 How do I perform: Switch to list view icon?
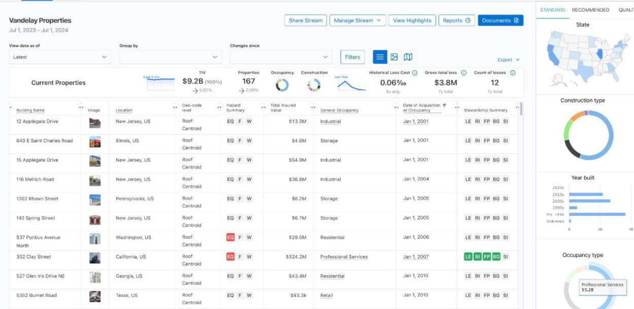(x=380, y=57)
